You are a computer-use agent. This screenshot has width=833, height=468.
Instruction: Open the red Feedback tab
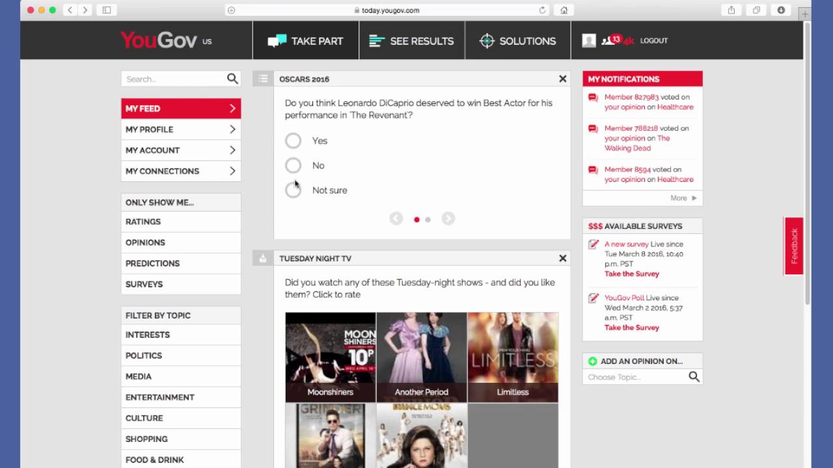pyautogui.click(x=794, y=246)
